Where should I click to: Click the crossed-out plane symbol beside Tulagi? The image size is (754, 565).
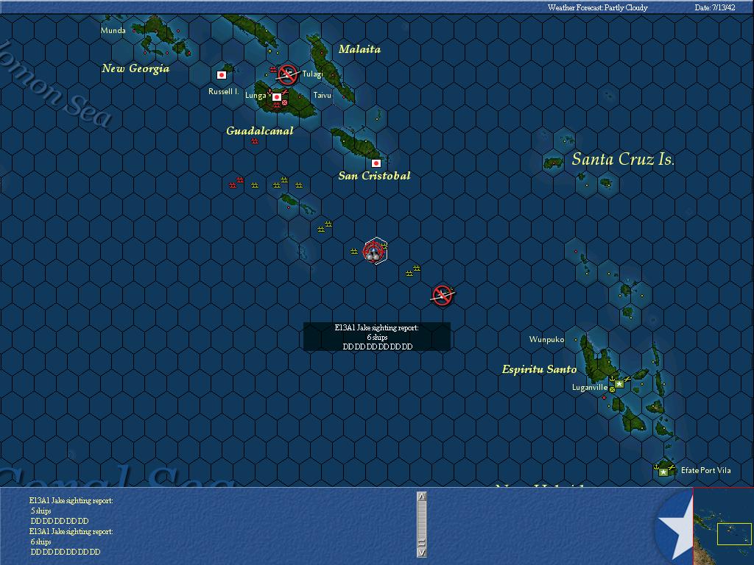[x=288, y=74]
